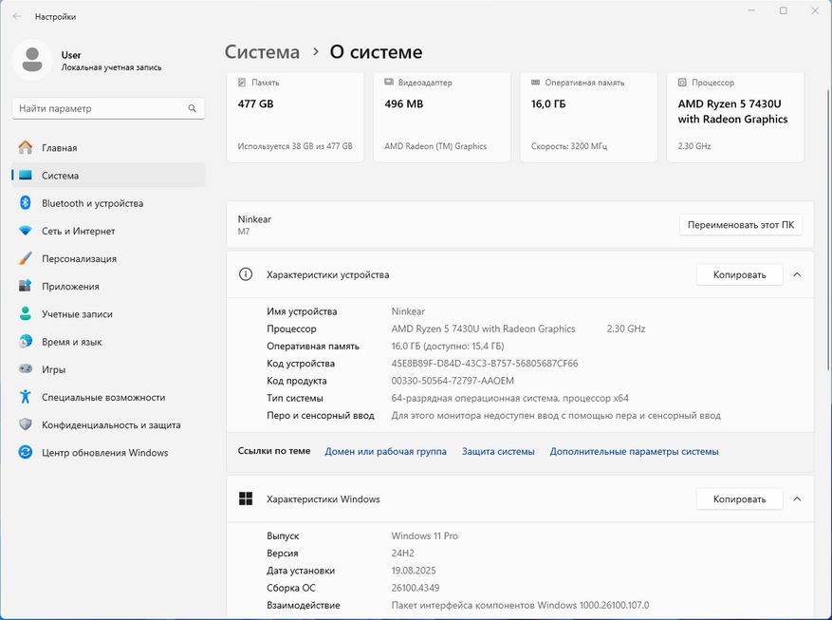Collapse Характеристики Windows section
The image size is (832, 620).
pos(797,498)
